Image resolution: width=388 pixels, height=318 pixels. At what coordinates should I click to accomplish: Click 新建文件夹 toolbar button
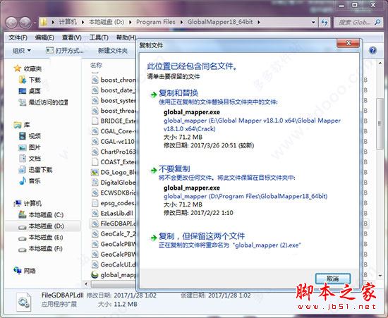click(113, 51)
